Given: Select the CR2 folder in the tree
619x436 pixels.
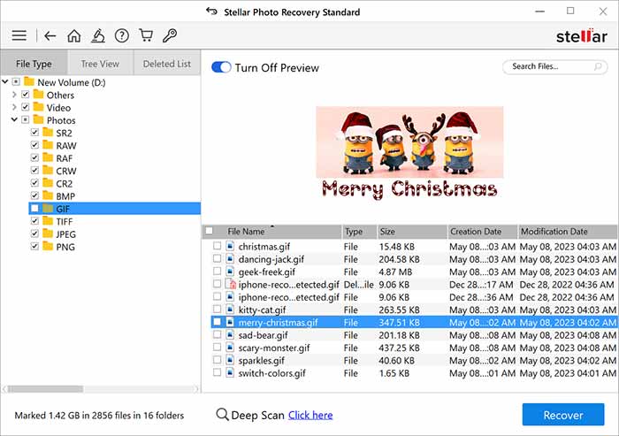Looking at the screenshot, I should click(64, 183).
